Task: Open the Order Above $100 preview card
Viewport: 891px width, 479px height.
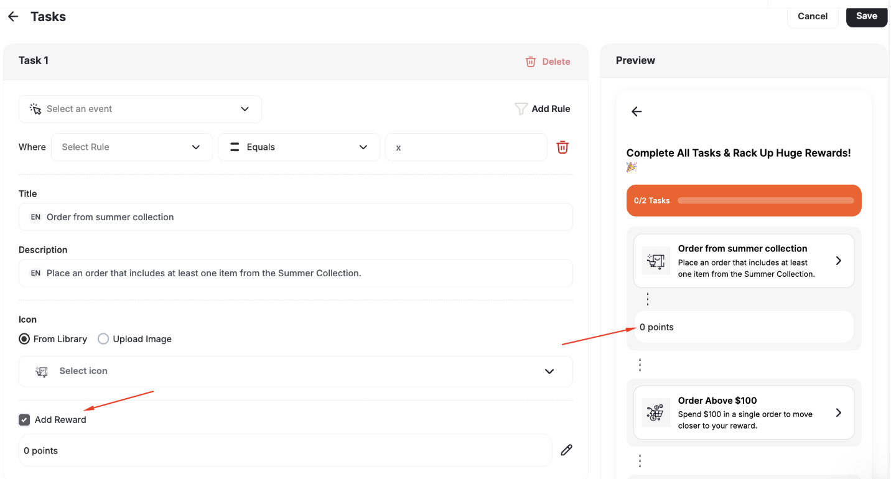Action: pyautogui.click(x=744, y=413)
